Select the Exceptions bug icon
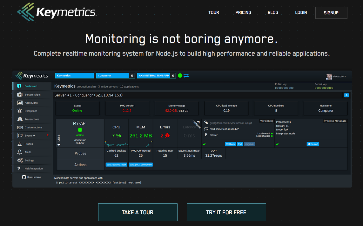Viewport: 363px width, 226px height. coord(19,111)
